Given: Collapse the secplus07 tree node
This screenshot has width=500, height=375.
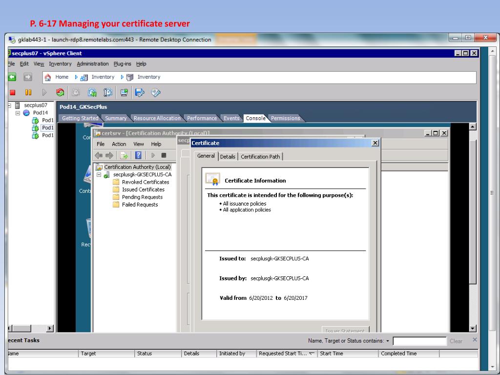Looking at the screenshot, I should point(9,105).
